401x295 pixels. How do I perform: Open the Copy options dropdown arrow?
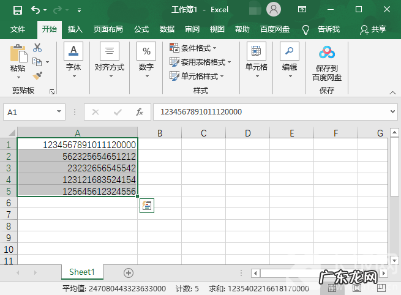(47, 62)
